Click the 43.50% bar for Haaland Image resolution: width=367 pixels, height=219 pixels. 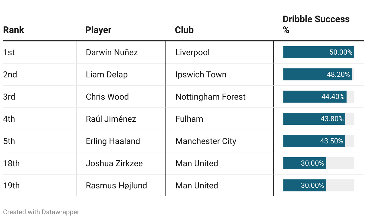coord(314,141)
